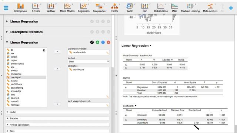Open the Mixed Models menu
The image size is (237, 133).
coord(67,8)
